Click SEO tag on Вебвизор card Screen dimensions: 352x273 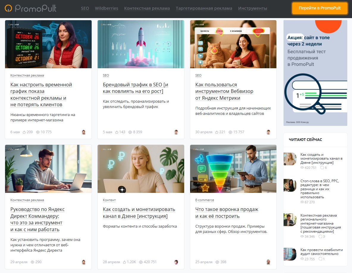coord(198,75)
